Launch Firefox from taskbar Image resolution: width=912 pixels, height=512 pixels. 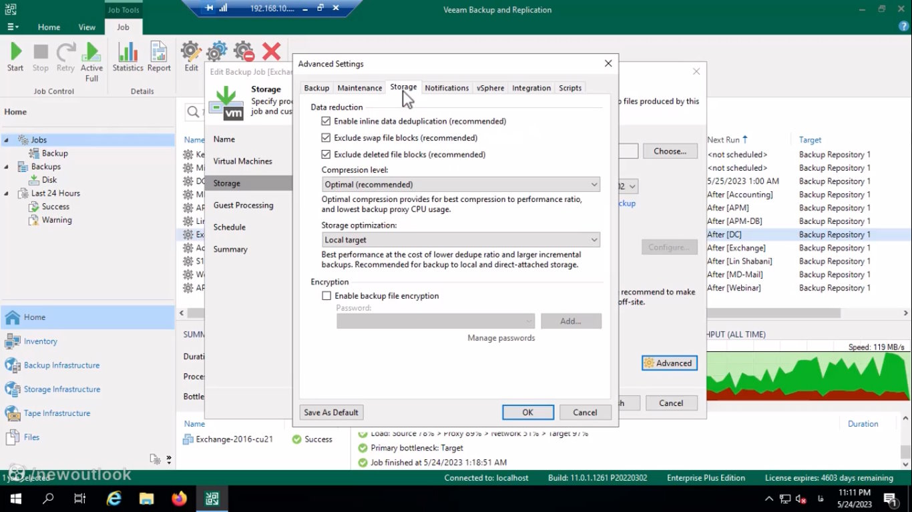179,499
